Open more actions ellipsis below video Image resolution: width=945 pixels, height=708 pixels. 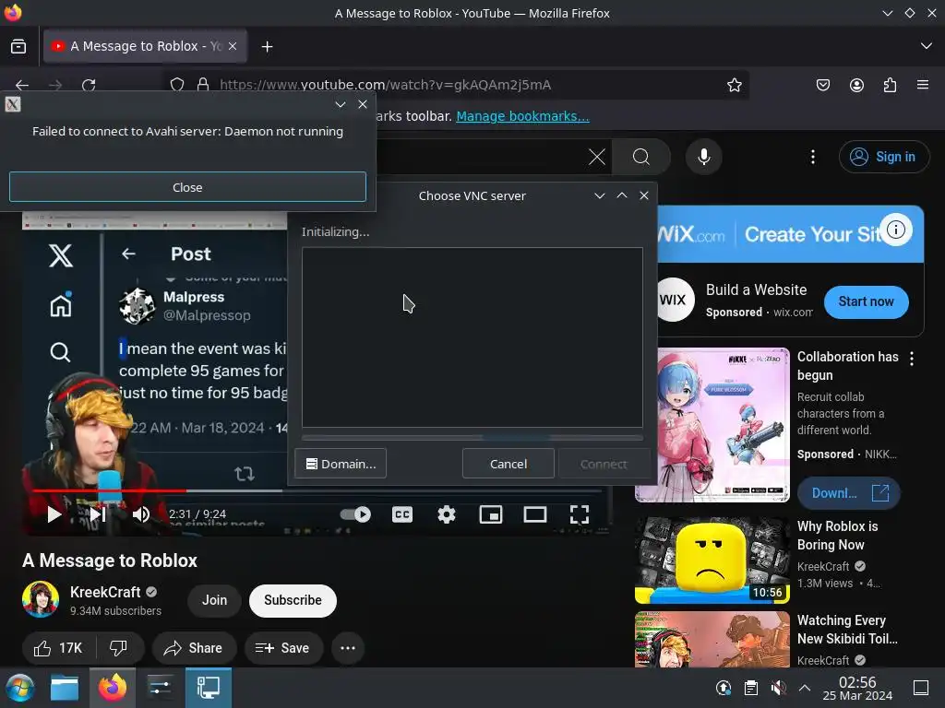(348, 648)
